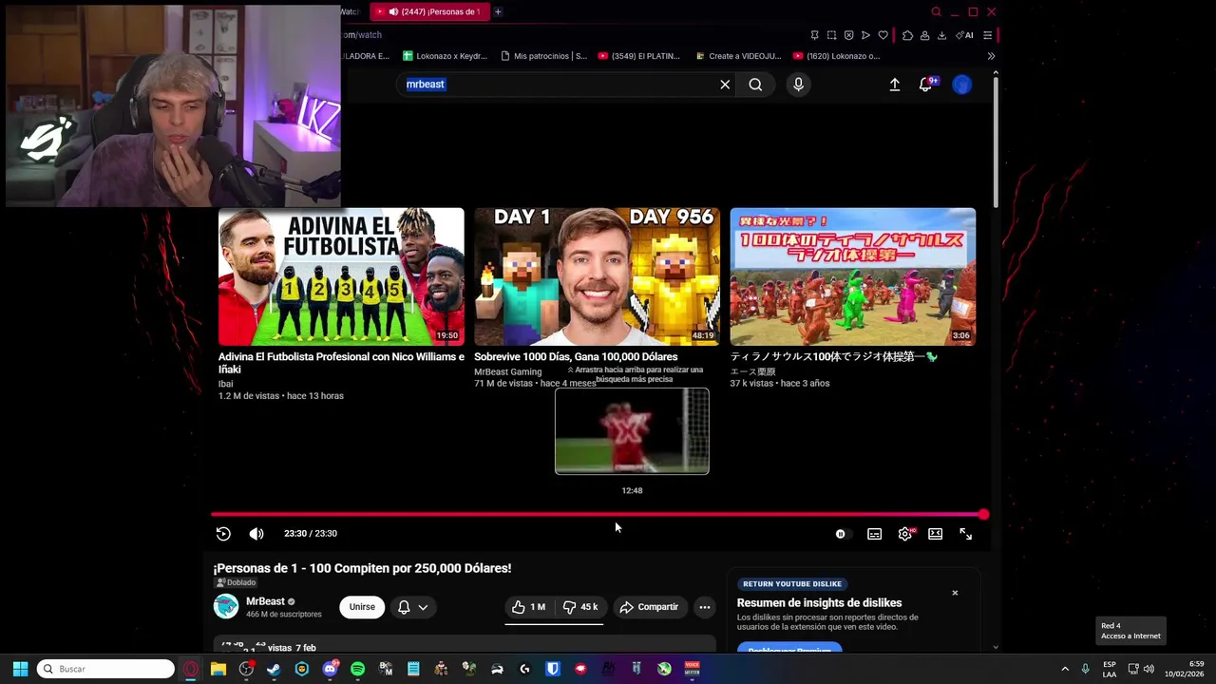This screenshot has height=684, width=1216.
Task: Open the Ibai channel name link
Action: point(225,384)
